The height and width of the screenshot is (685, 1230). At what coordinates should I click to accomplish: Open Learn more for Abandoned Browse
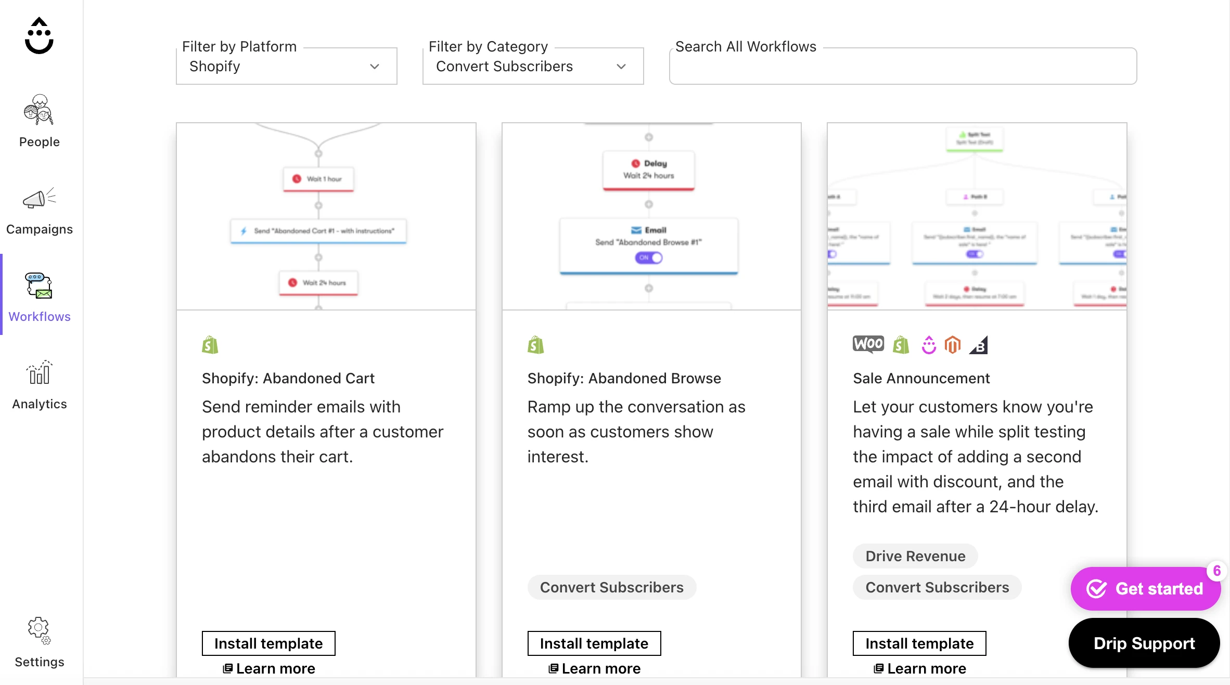coord(594,668)
